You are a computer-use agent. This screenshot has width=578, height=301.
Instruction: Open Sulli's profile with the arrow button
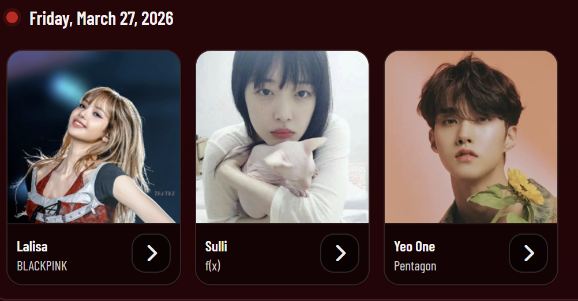[340, 253]
